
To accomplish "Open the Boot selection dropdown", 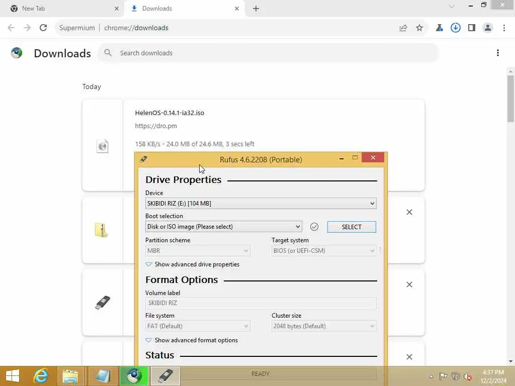I will coord(224,227).
